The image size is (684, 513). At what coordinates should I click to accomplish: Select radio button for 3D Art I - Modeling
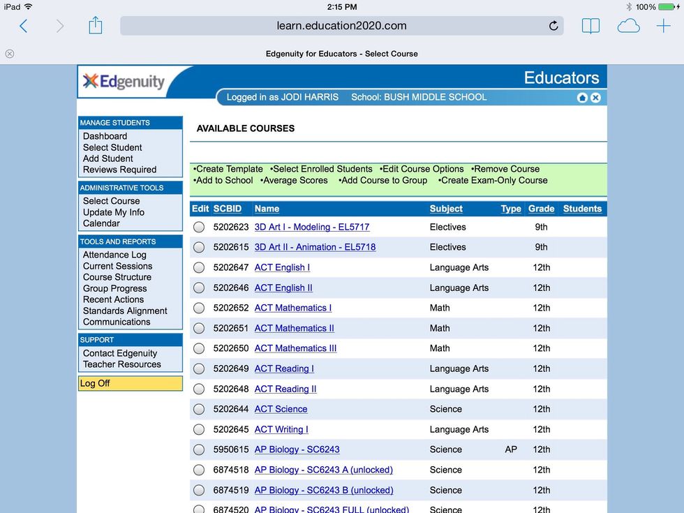199,227
